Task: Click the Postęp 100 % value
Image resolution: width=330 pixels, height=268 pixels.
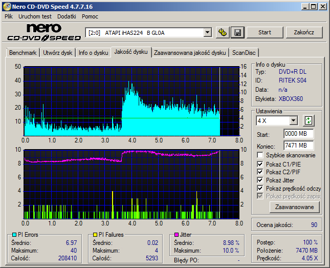Action: coord(310,242)
